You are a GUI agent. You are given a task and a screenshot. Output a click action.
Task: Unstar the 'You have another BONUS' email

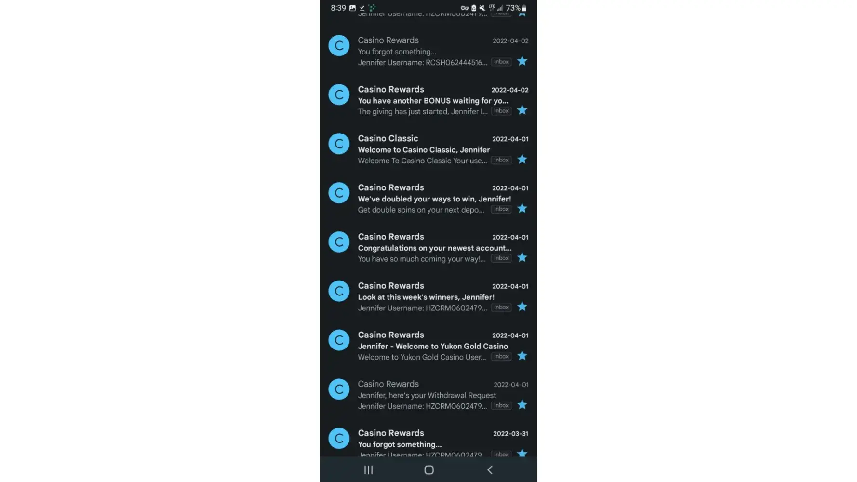point(522,110)
